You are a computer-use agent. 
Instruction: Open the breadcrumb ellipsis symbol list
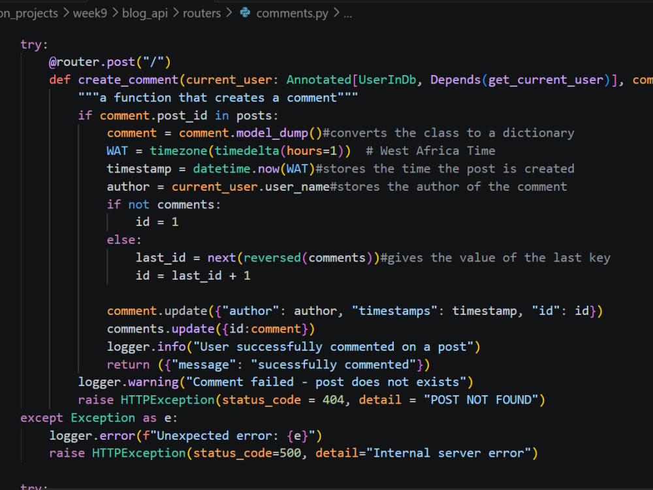348,14
